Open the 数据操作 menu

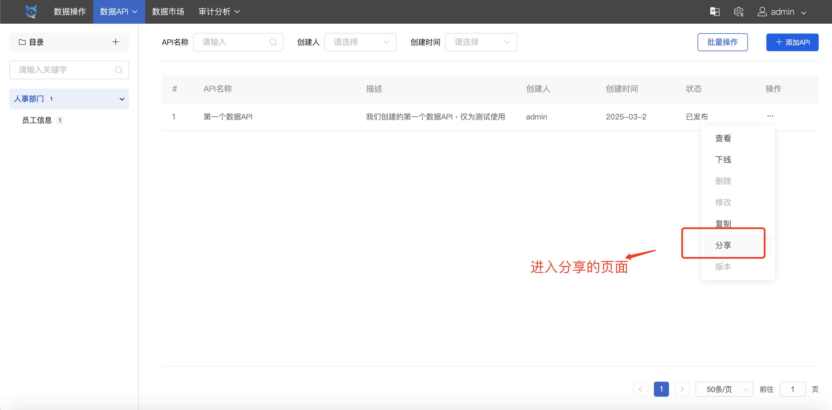(x=70, y=11)
